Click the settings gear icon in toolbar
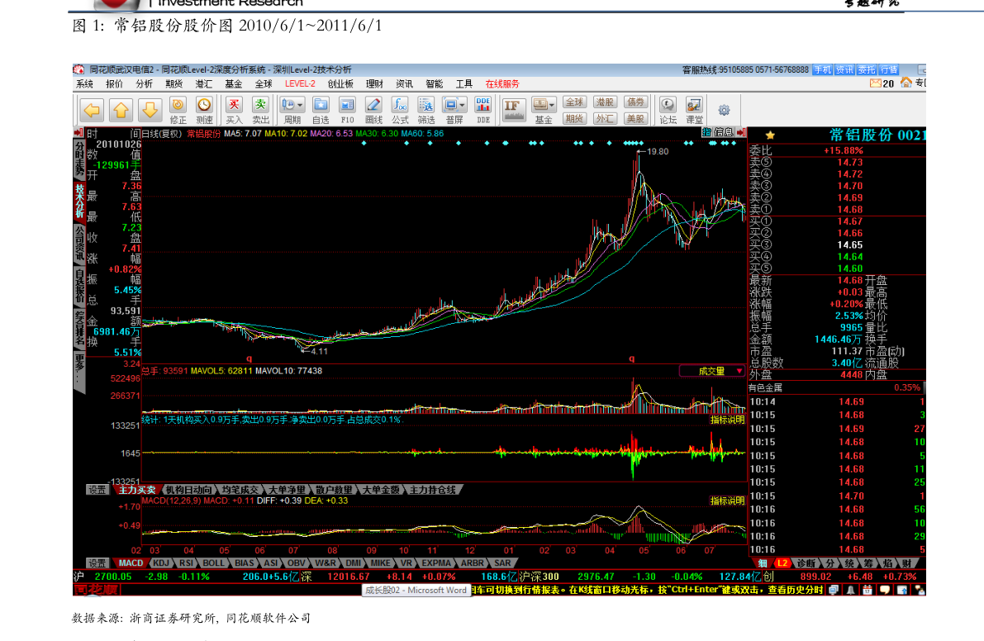Viewport: 984px width, 641px height. pos(724,111)
